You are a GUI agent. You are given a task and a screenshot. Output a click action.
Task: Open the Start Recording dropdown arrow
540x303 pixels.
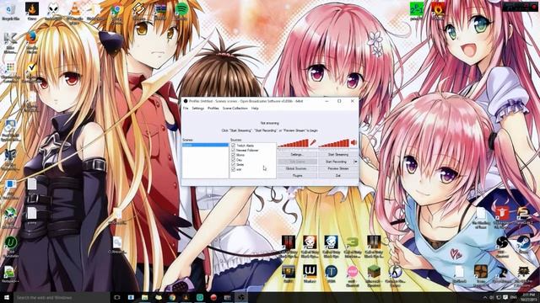click(356, 162)
